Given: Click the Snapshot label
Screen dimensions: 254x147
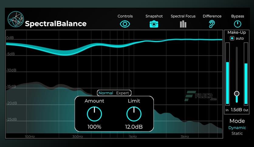Looking at the screenshot, I should pos(154,16).
